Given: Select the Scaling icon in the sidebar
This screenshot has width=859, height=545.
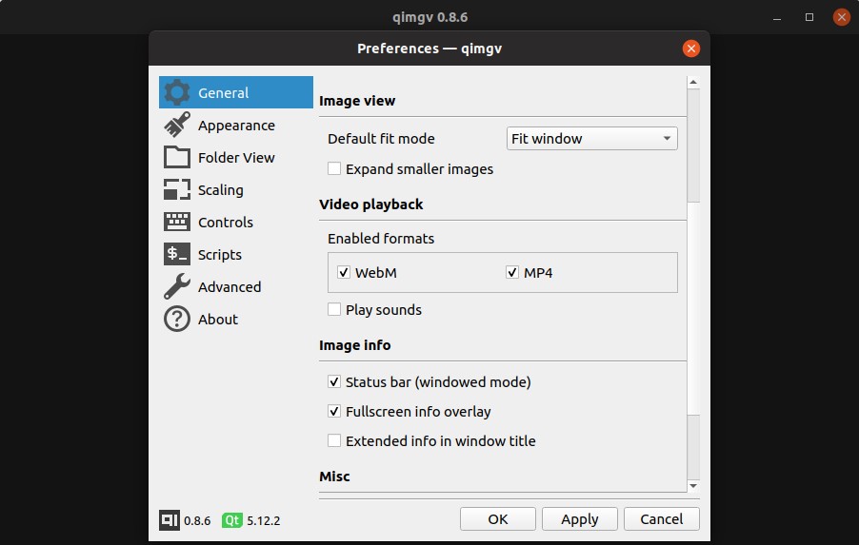Looking at the screenshot, I should point(177,189).
